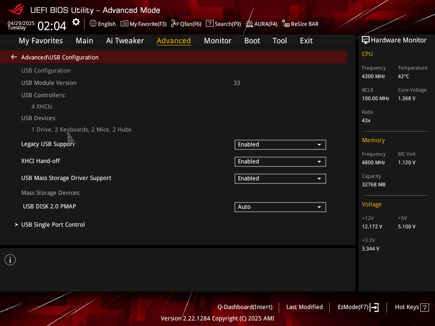This screenshot has height=326, width=435.
Task: Switch to the Boot tab
Action: point(252,41)
